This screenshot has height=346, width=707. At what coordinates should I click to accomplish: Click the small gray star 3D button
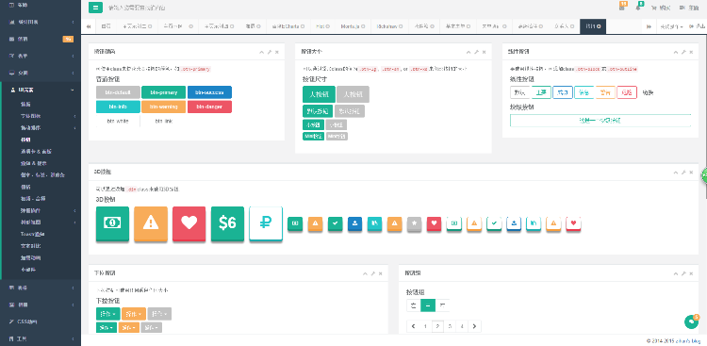(414, 223)
